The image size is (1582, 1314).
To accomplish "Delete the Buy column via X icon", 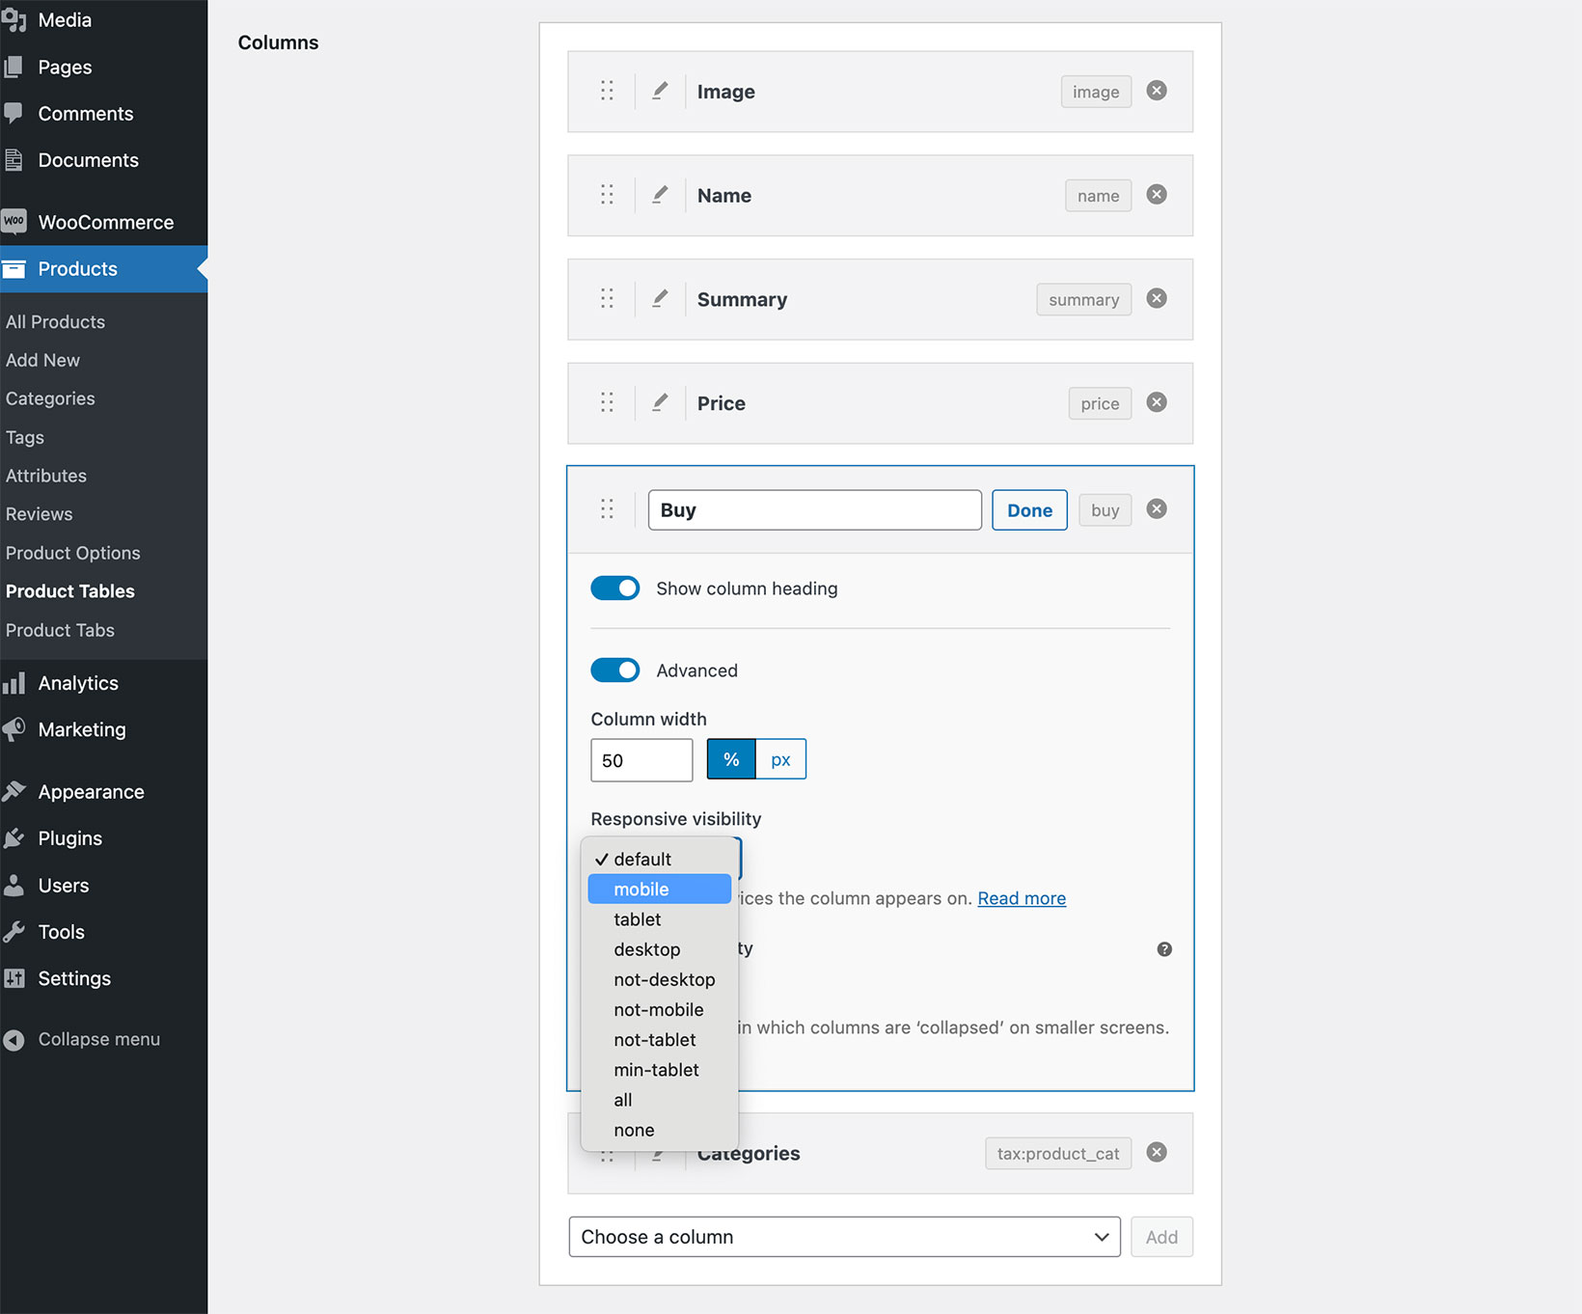I will [x=1156, y=509].
